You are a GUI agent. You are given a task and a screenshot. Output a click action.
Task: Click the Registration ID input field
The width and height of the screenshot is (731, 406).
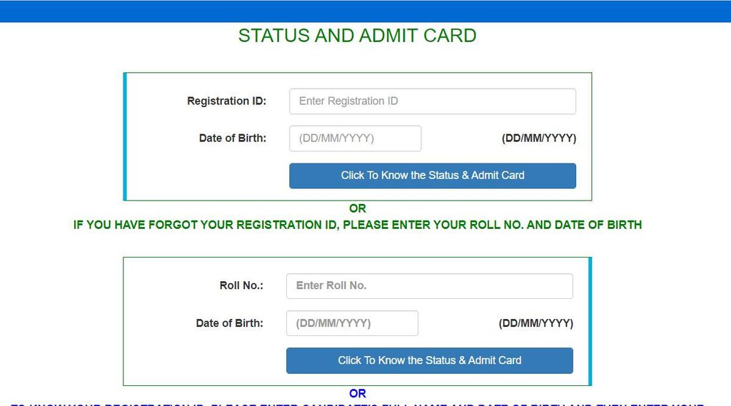click(x=432, y=101)
